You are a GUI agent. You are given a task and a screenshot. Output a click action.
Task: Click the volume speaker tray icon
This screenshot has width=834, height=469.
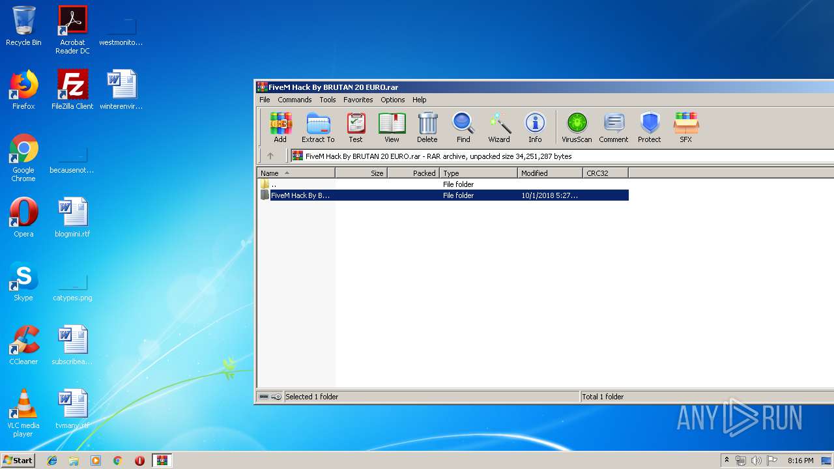[756, 461]
